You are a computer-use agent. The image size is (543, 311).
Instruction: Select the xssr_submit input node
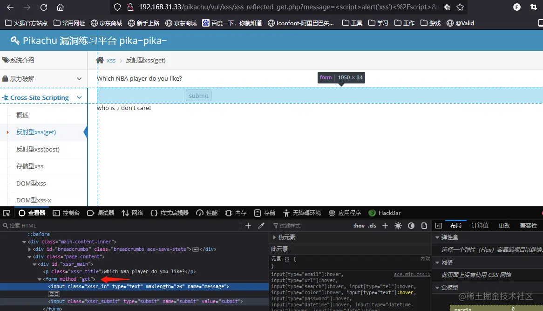(x=145, y=302)
